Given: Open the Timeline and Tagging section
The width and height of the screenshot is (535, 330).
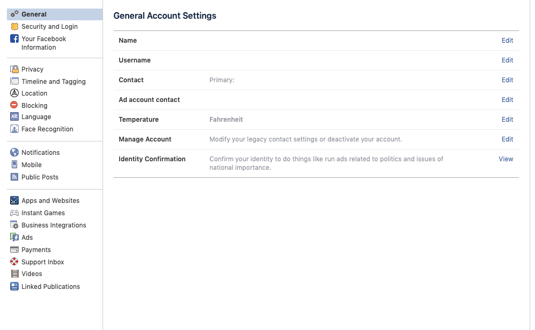Looking at the screenshot, I should click(53, 81).
